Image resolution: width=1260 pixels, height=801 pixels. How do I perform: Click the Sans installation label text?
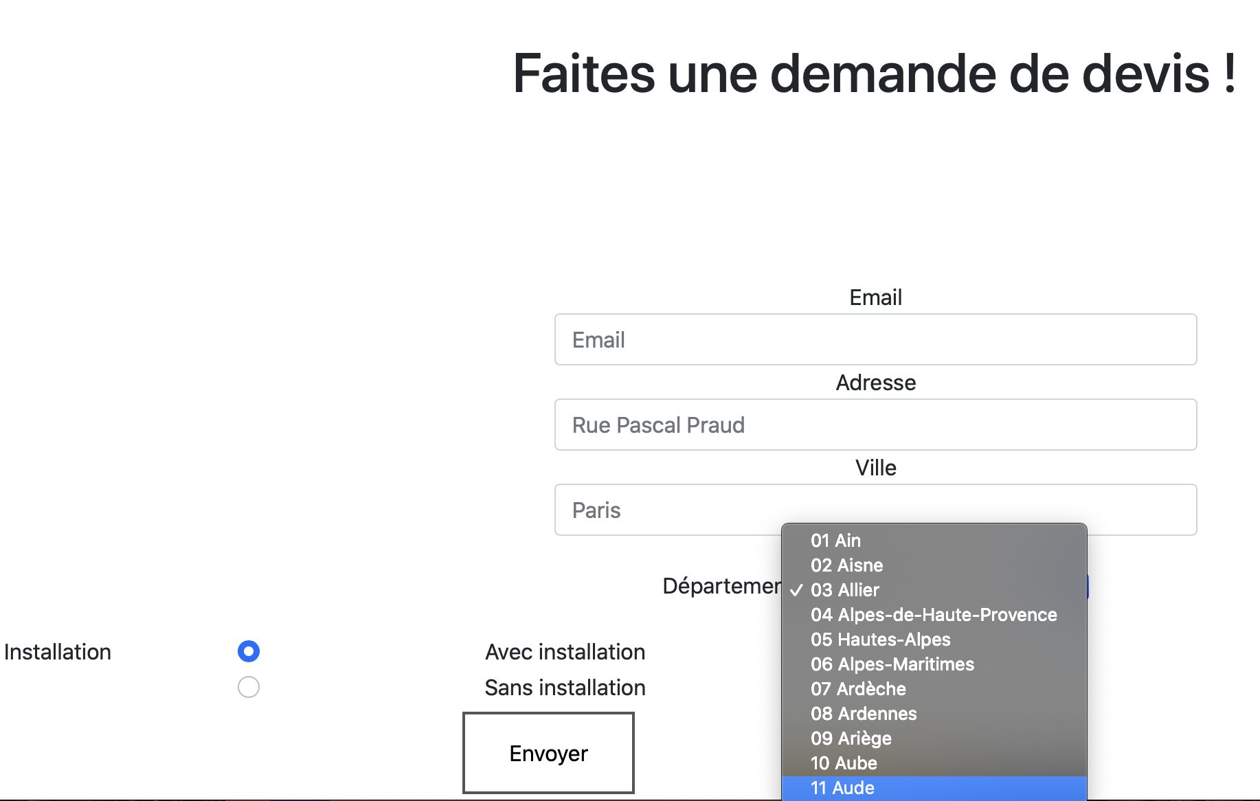pyautogui.click(x=565, y=687)
